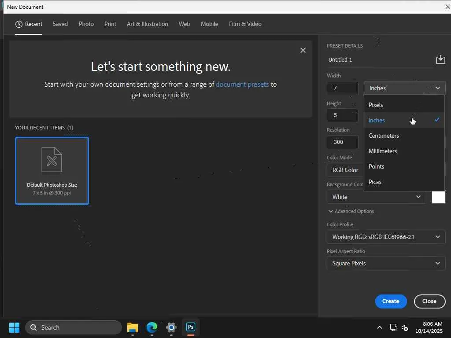Click the white background color swatch
The height and width of the screenshot is (338, 451).
[438, 197]
